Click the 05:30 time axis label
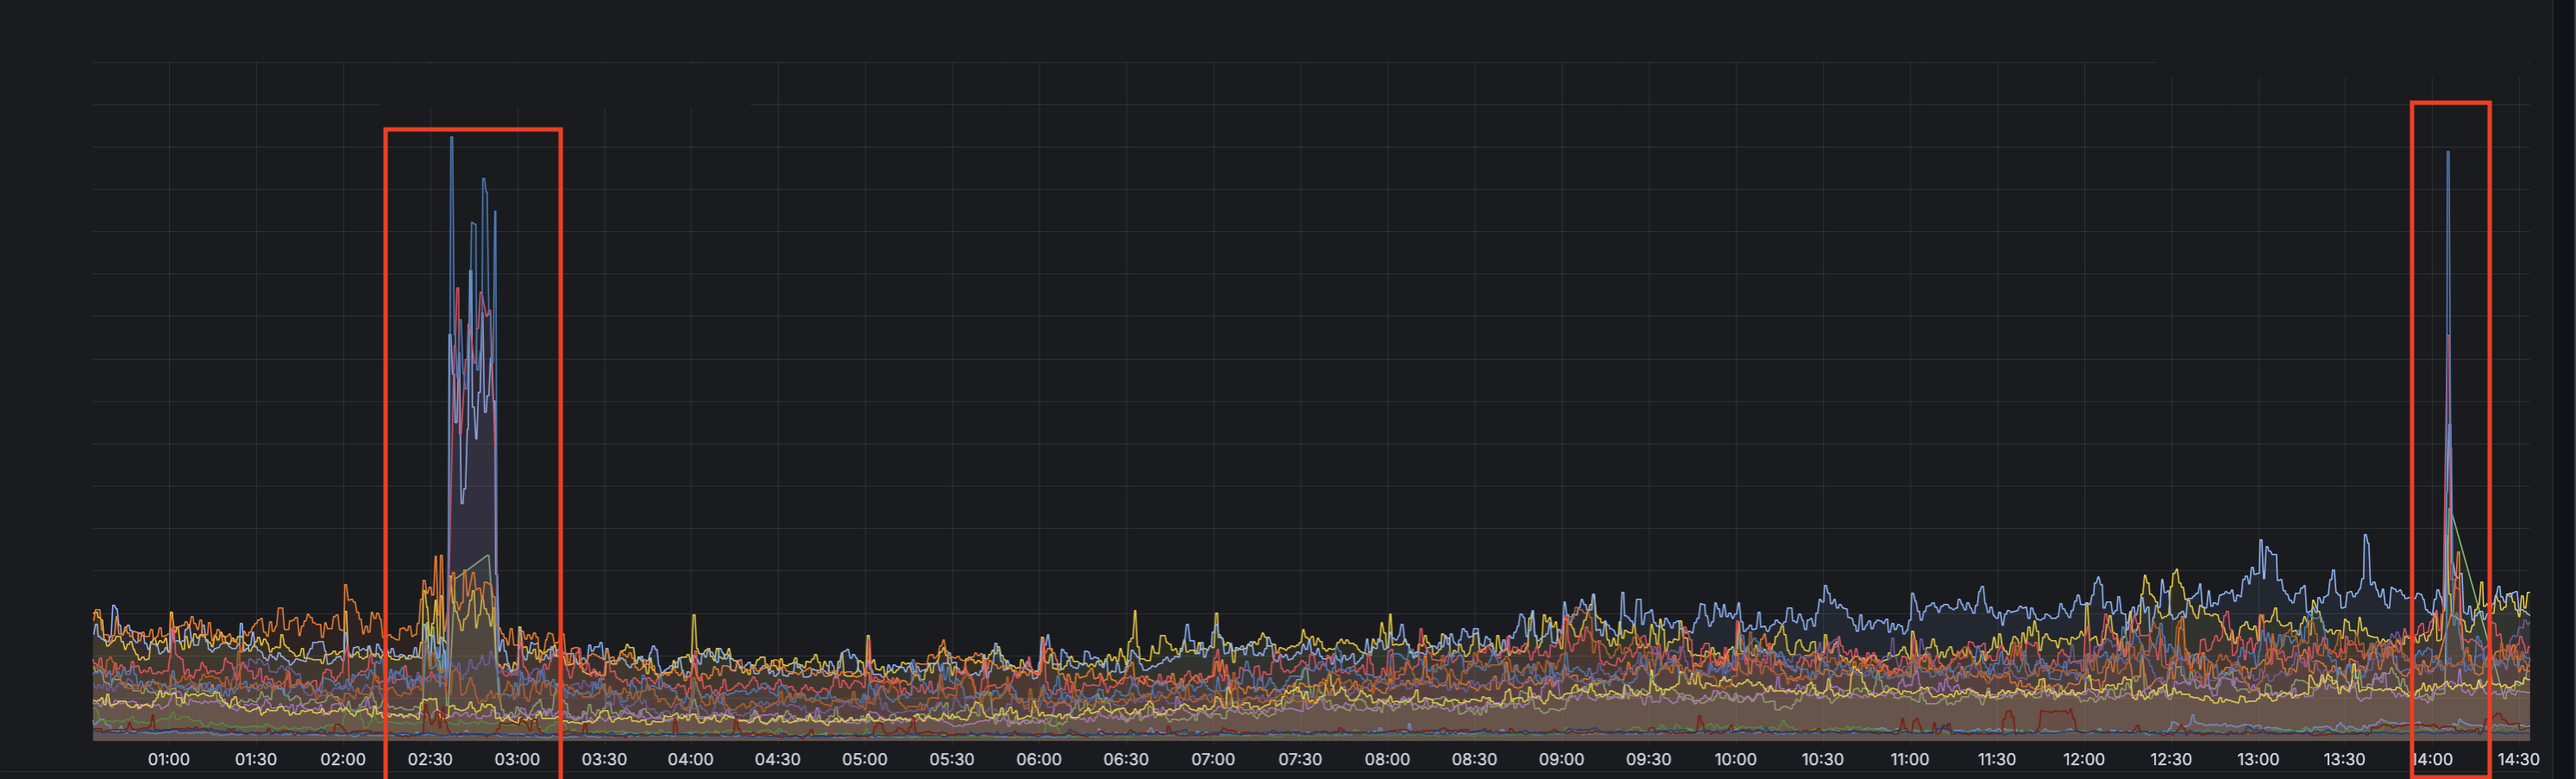The height and width of the screenshot is (779, 2576). (x=952, y=759)
